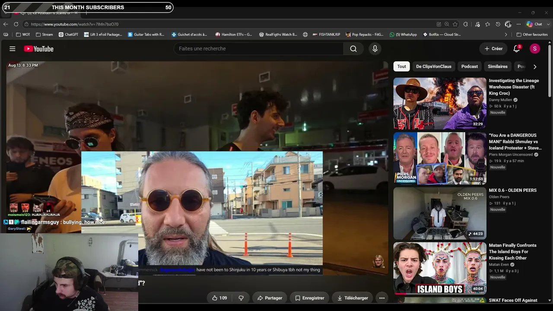The height and width of the screenshot is (311, 553).
Task: Go to the YouTube home logo
Action: 38,49
